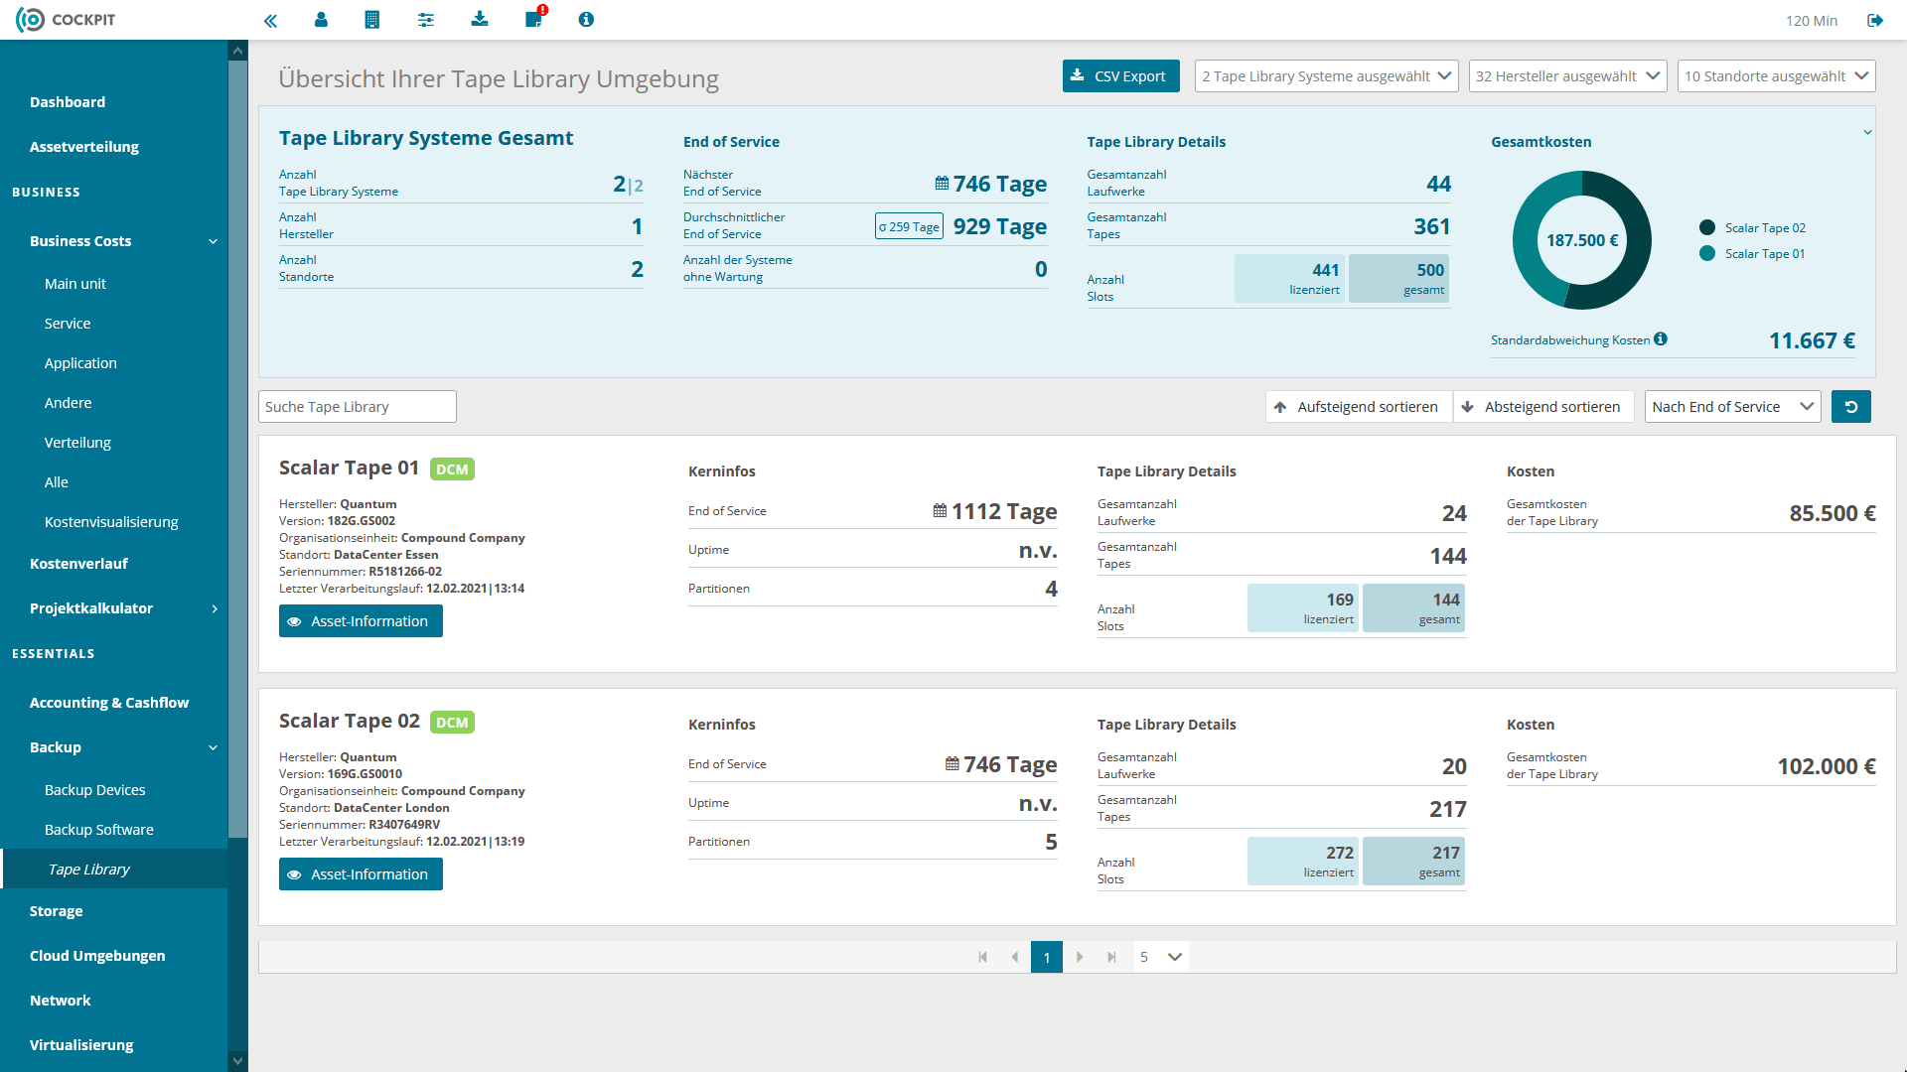The height and width of the screenshot is (1072, 1907).
Task: Open Accounting & Cashflow in sidebar
Action: tap(109, 703)
